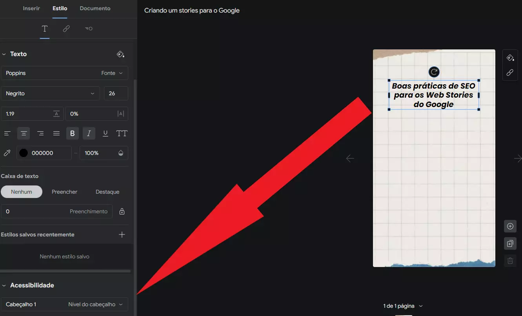The image size is (522, 316).
Task: Delete the page with trash icon
Action: pyautogui.click(x=510, y=261)
